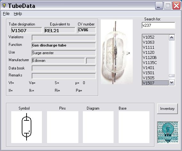
Task: Click the empty Pins image panel
Action: click(63, 127)
